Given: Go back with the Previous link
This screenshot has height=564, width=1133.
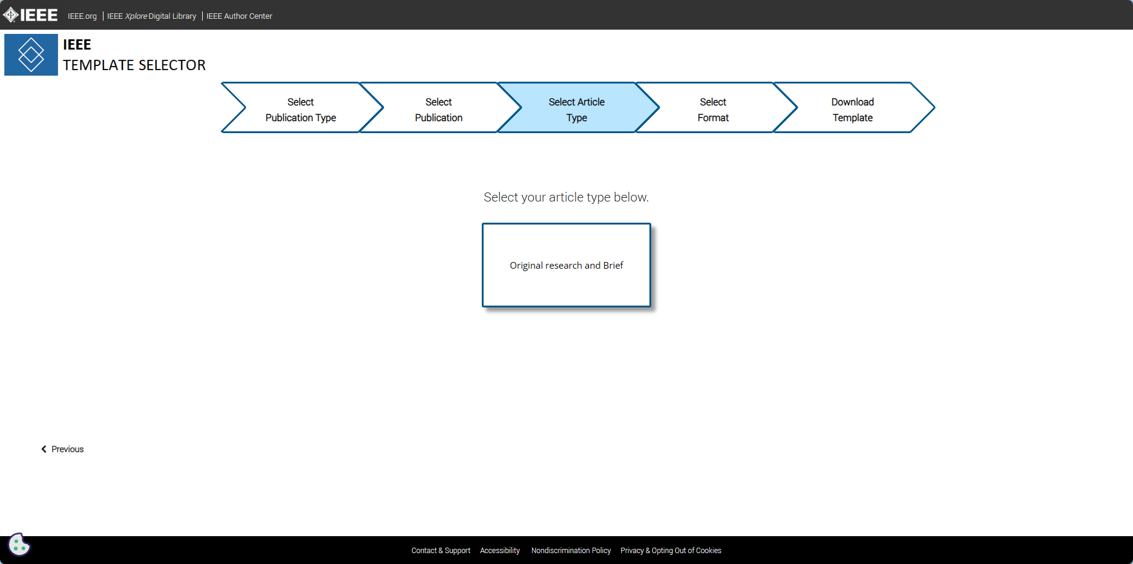Looking at the screenshot, I should [62, 449].
